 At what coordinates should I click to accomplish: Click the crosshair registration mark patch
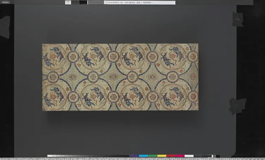click(x=68, y=2)
